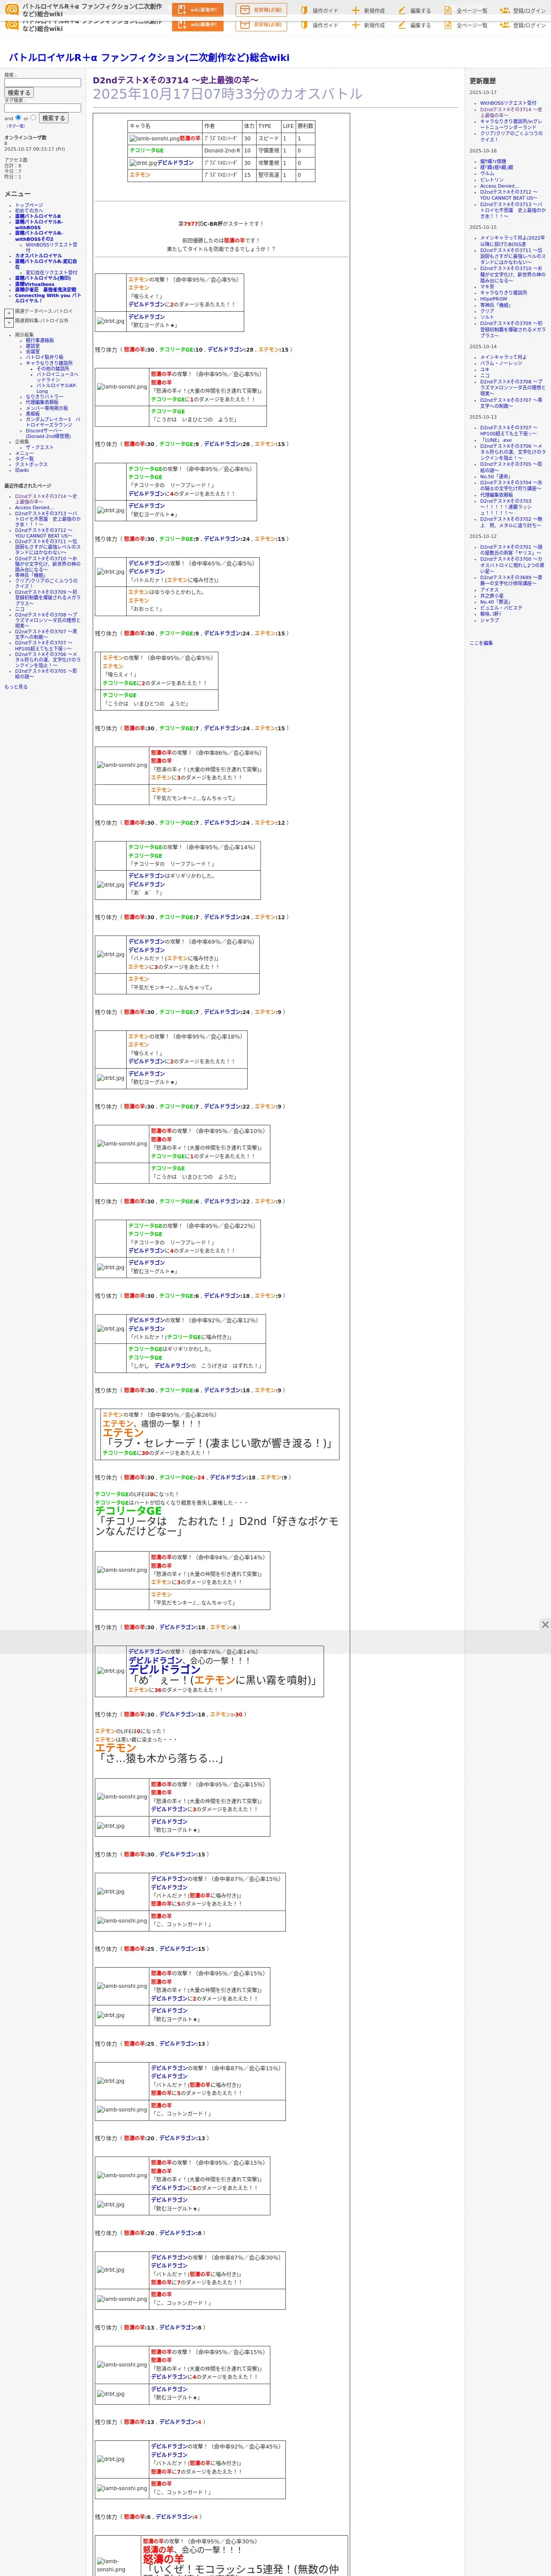Open 井之原小星 in update history

(492, 595)
